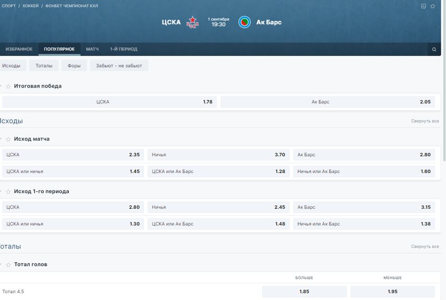This screenshot has height=300, width=446.
Task: Click the ЦСКА team logo
Action: pyautogui.click(x=193, y=22)
